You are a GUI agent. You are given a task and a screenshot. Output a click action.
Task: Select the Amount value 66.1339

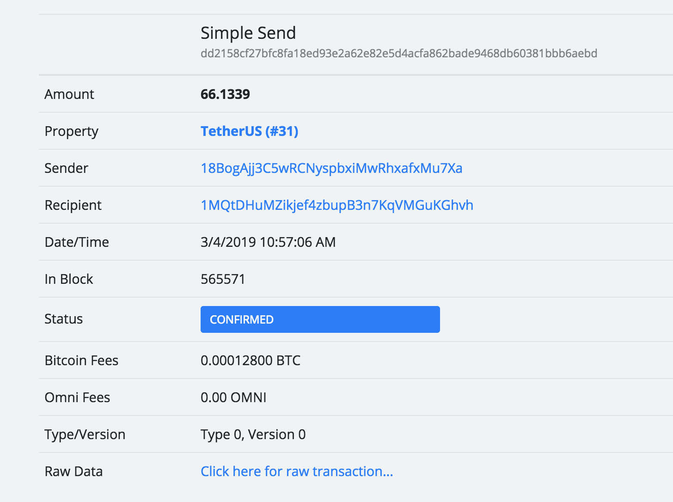[x=225, y=94]
